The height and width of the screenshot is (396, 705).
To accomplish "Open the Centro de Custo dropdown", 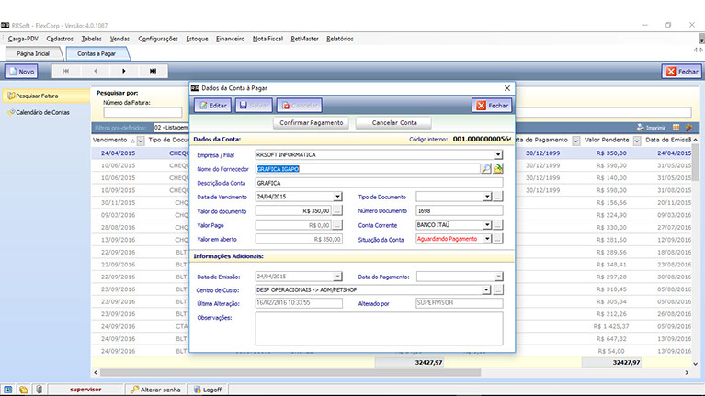I will 487,290.
